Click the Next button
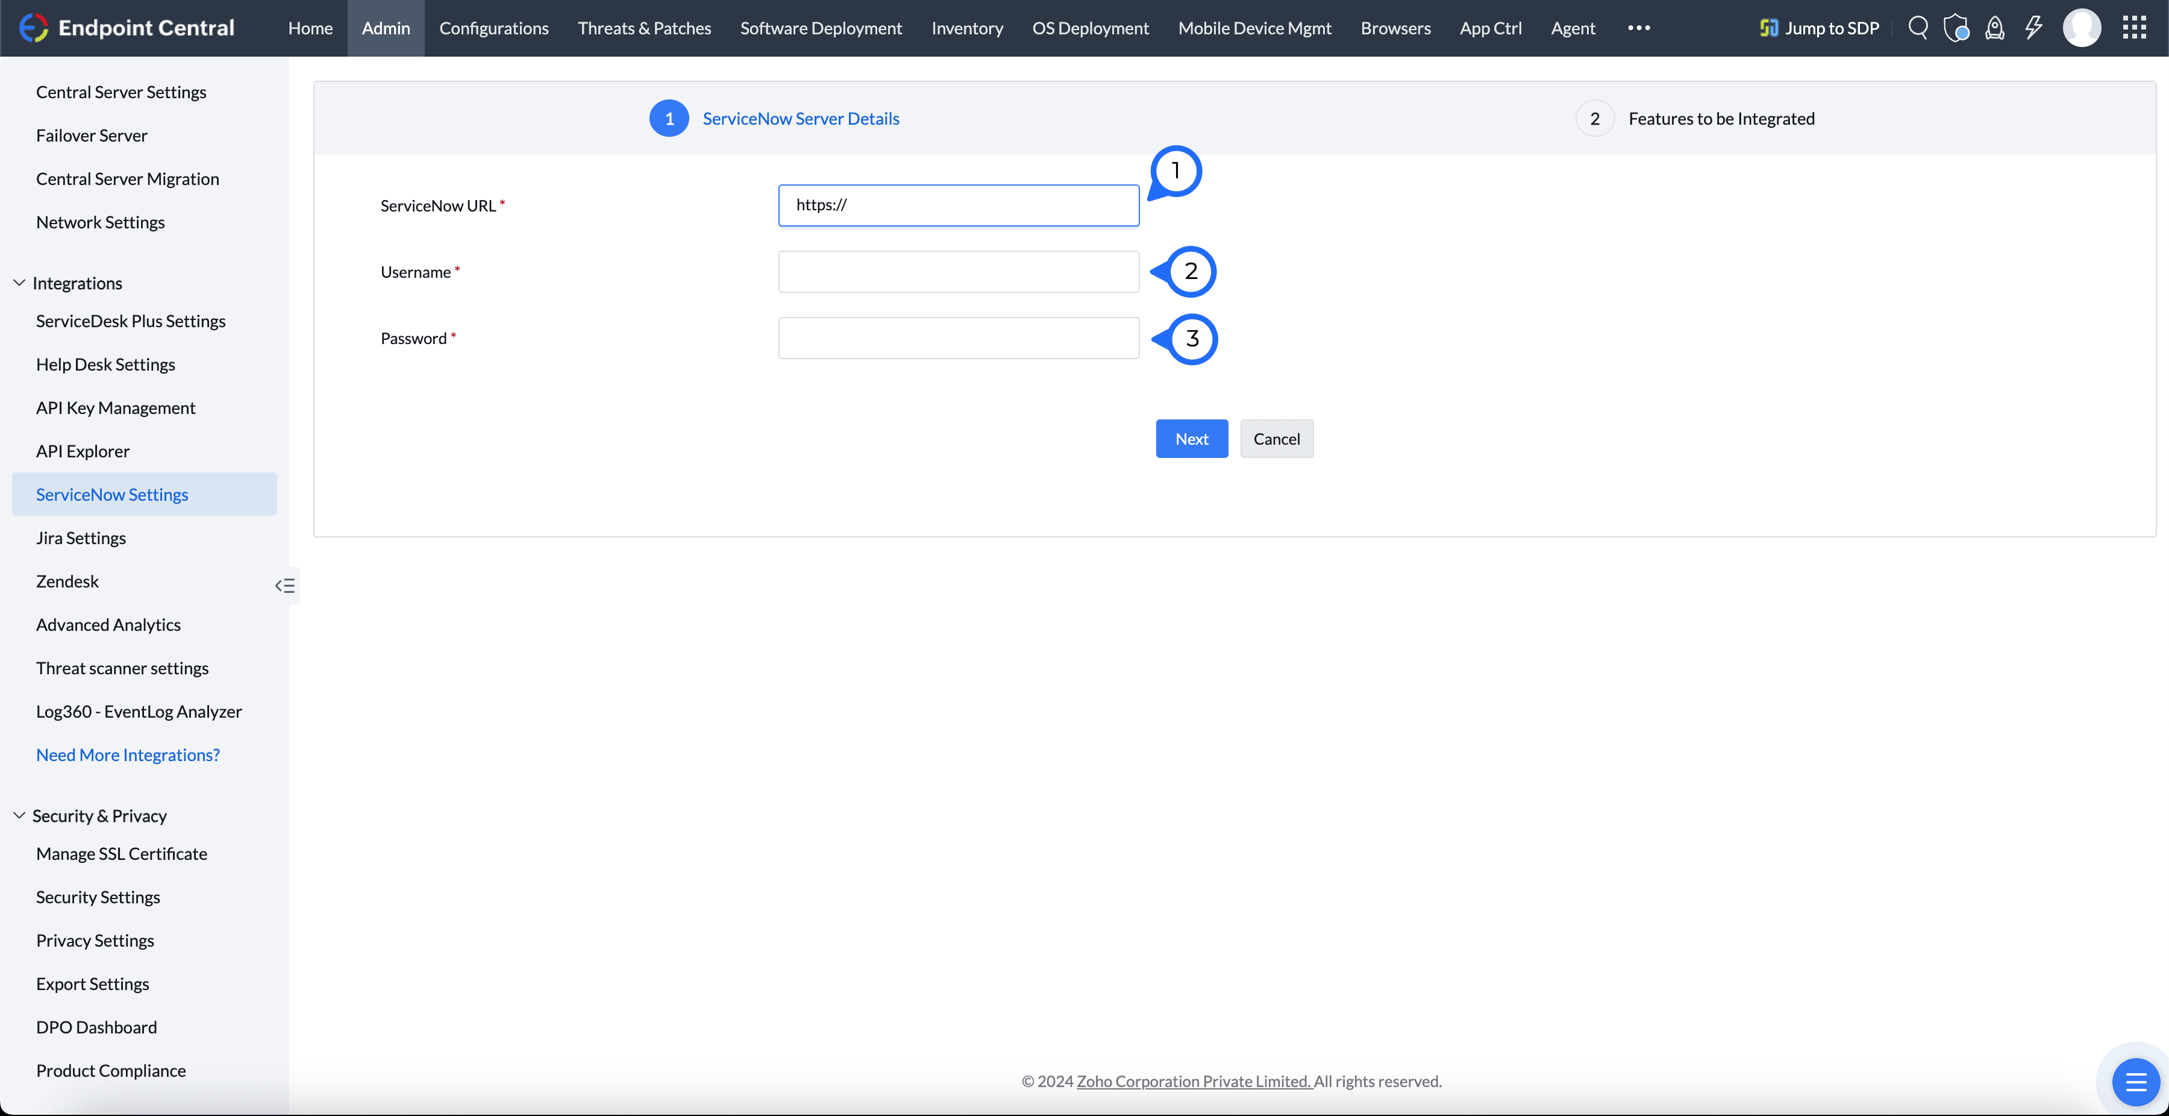Screen dimensions: 2169x1116 coord(1191,438)
